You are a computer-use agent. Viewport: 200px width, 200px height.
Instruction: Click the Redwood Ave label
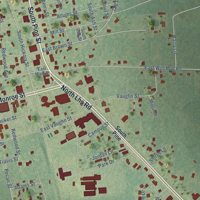(4, 63)
